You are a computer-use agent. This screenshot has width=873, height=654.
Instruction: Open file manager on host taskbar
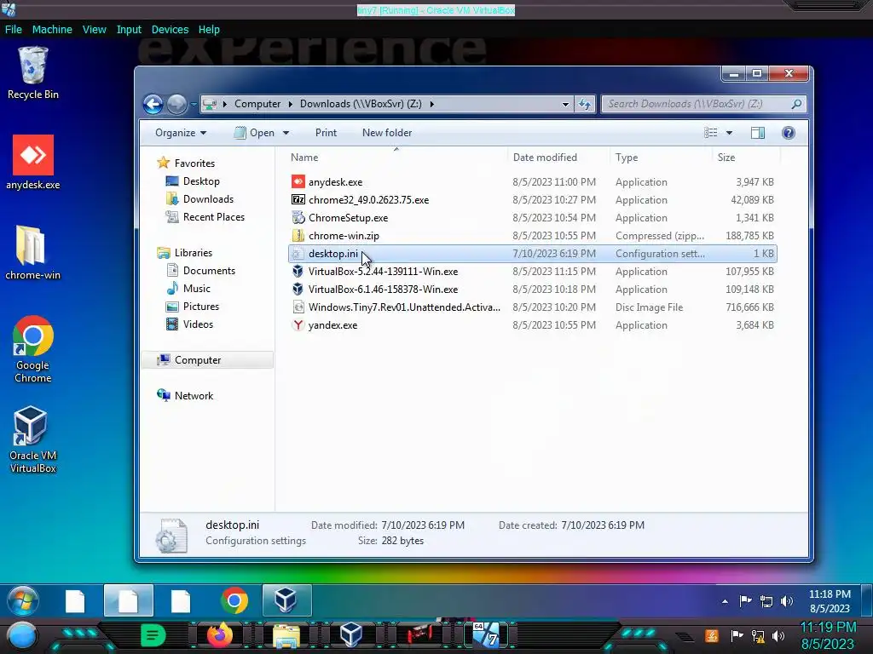286,635
